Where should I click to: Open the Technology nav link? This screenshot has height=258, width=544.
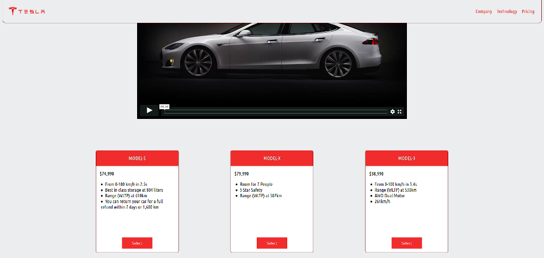tap(507, 11)
